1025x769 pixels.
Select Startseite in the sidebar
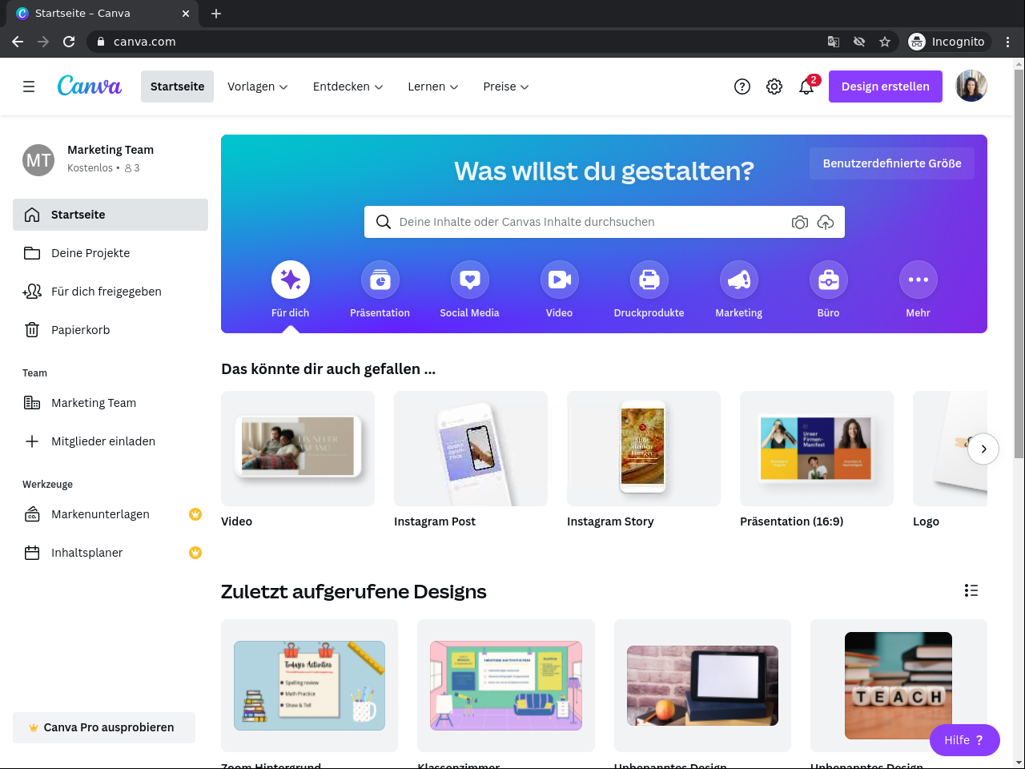pos(111,215)
